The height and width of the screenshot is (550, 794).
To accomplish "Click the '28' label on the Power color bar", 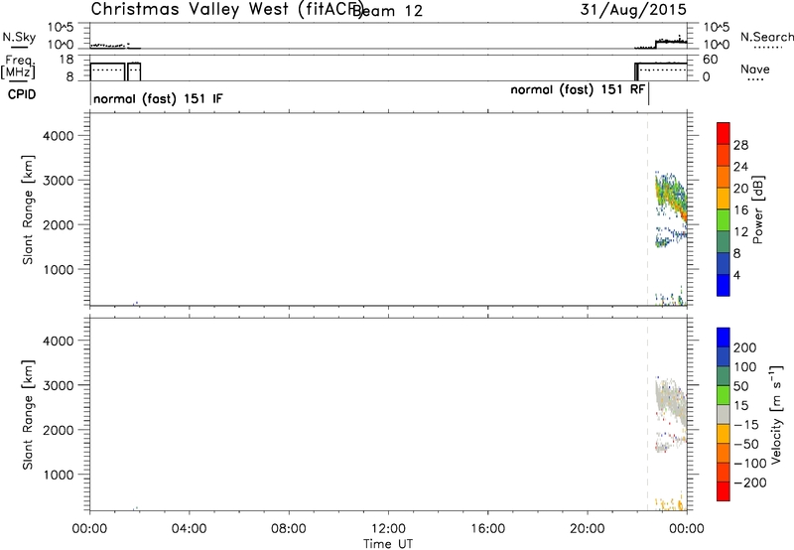I will 740,145.
